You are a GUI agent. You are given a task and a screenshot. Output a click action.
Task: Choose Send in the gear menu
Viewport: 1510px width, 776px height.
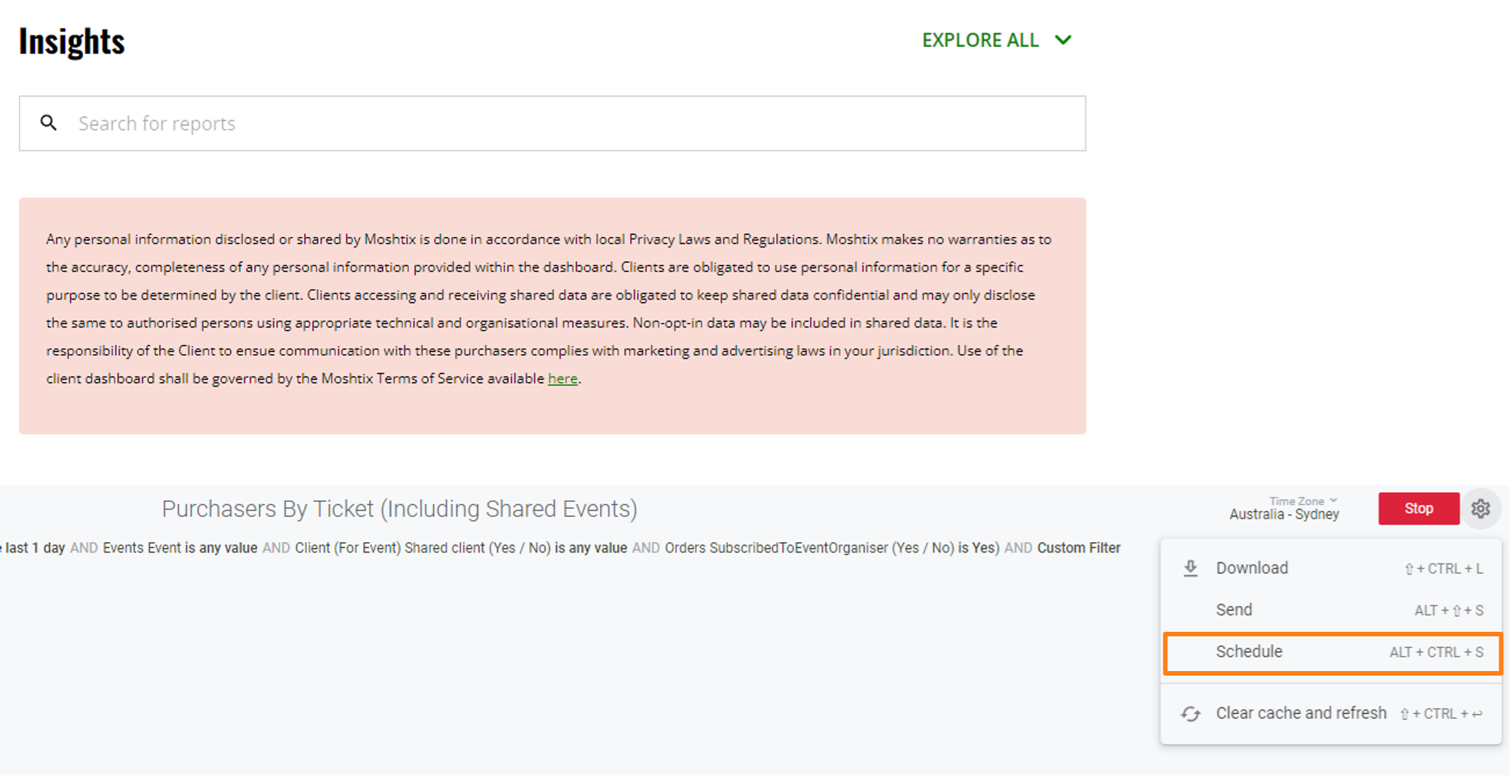click(1331, 610)
